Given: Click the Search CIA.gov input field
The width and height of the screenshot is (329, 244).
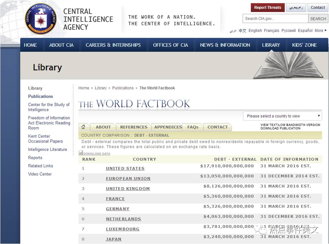Looking at the screenshot, I should [275, 19].
